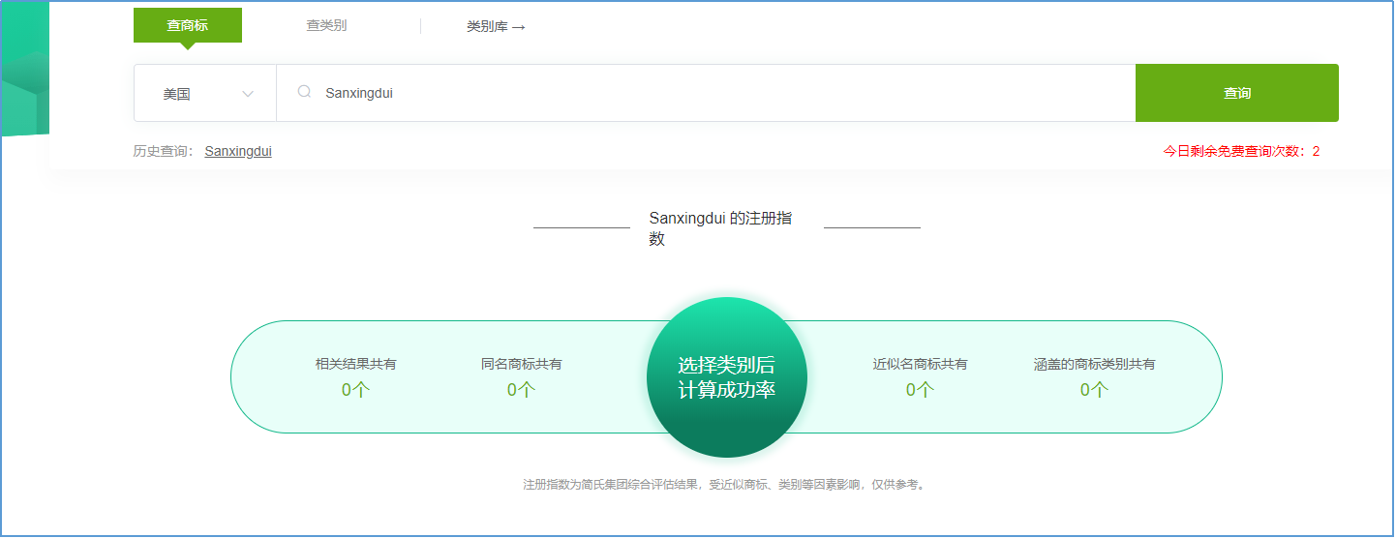Click the 0个 count under 同名商标共有
The image size is (1396, 538).
tap(521, 390)
